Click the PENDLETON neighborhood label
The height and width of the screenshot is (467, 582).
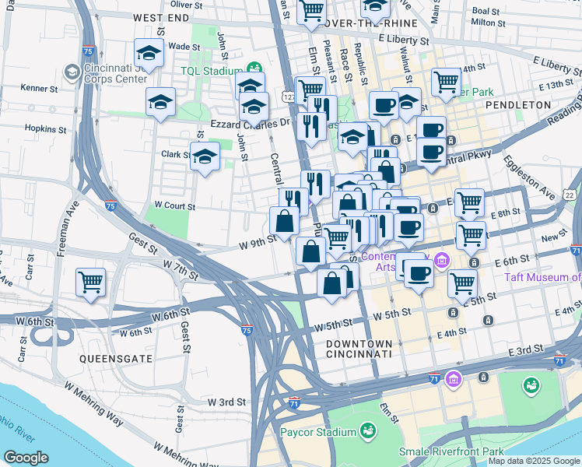[x=518, y=105]
